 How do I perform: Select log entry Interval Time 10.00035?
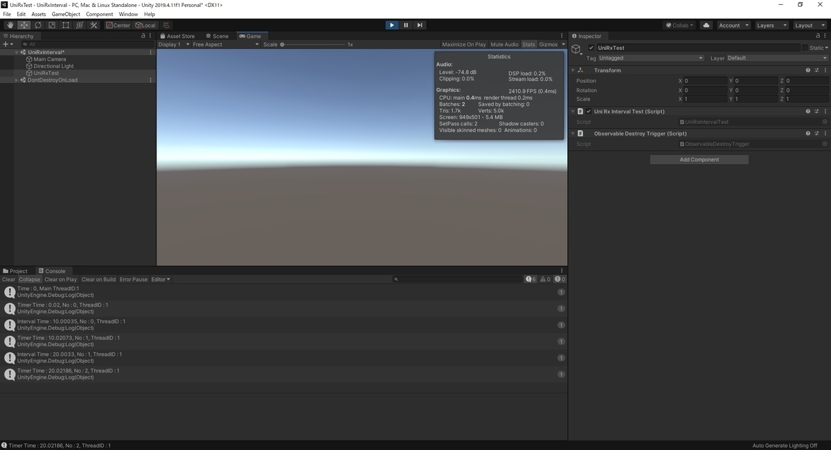[284, 325]
